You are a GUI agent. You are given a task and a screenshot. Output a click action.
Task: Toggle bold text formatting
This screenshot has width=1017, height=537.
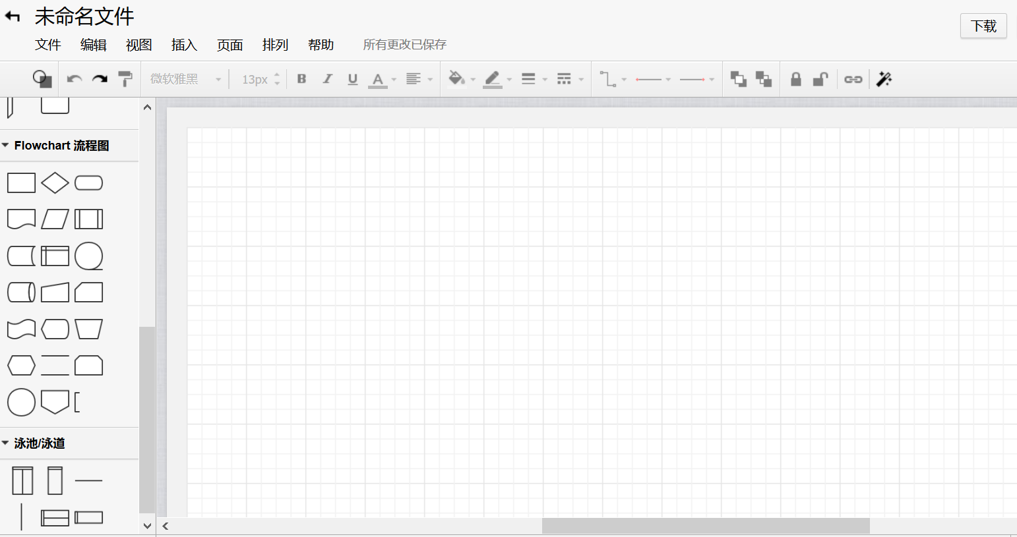coord(301,79)
